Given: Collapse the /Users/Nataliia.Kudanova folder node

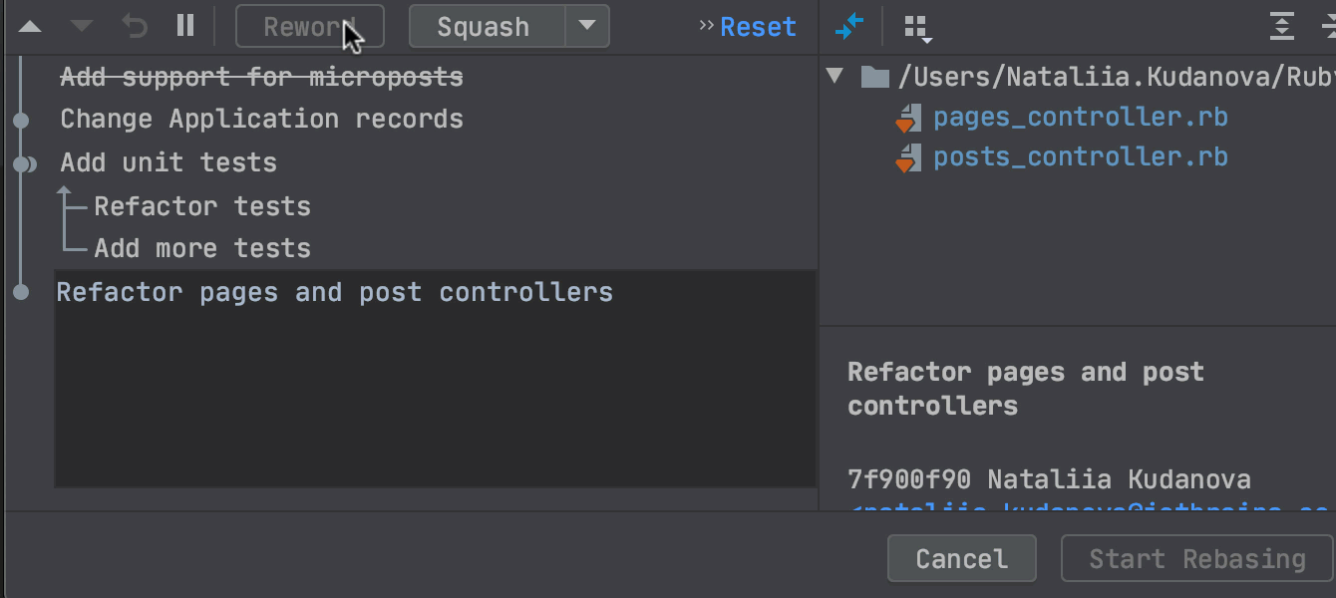Looking at the screenshot, I should [835, 77].
